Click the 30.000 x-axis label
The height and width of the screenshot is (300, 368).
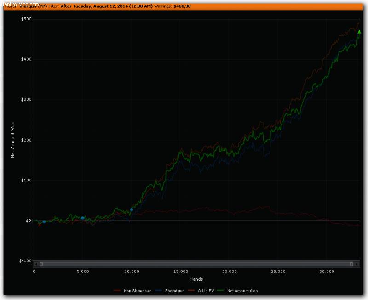click(x=327, y=272)
